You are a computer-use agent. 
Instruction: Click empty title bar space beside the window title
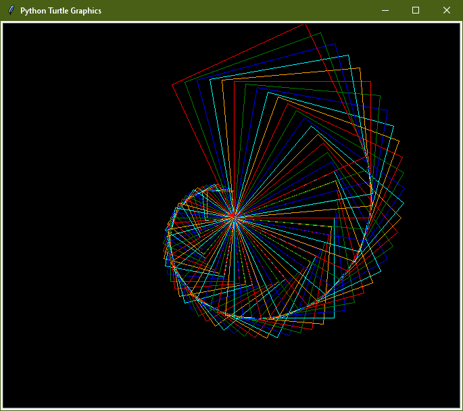tap(237, 10)
